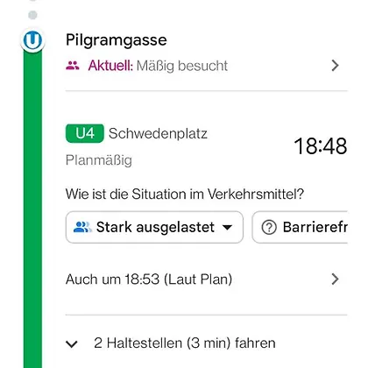Click the magenta people icon beside Aktuell

tap(73, 66)
